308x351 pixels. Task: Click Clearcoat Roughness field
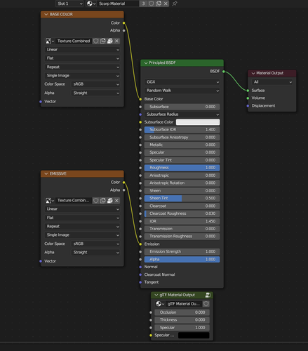[x=182, y=213]
